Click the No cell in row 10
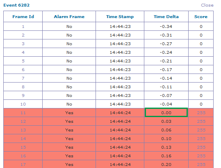The image size is (221, 168). 69,104
